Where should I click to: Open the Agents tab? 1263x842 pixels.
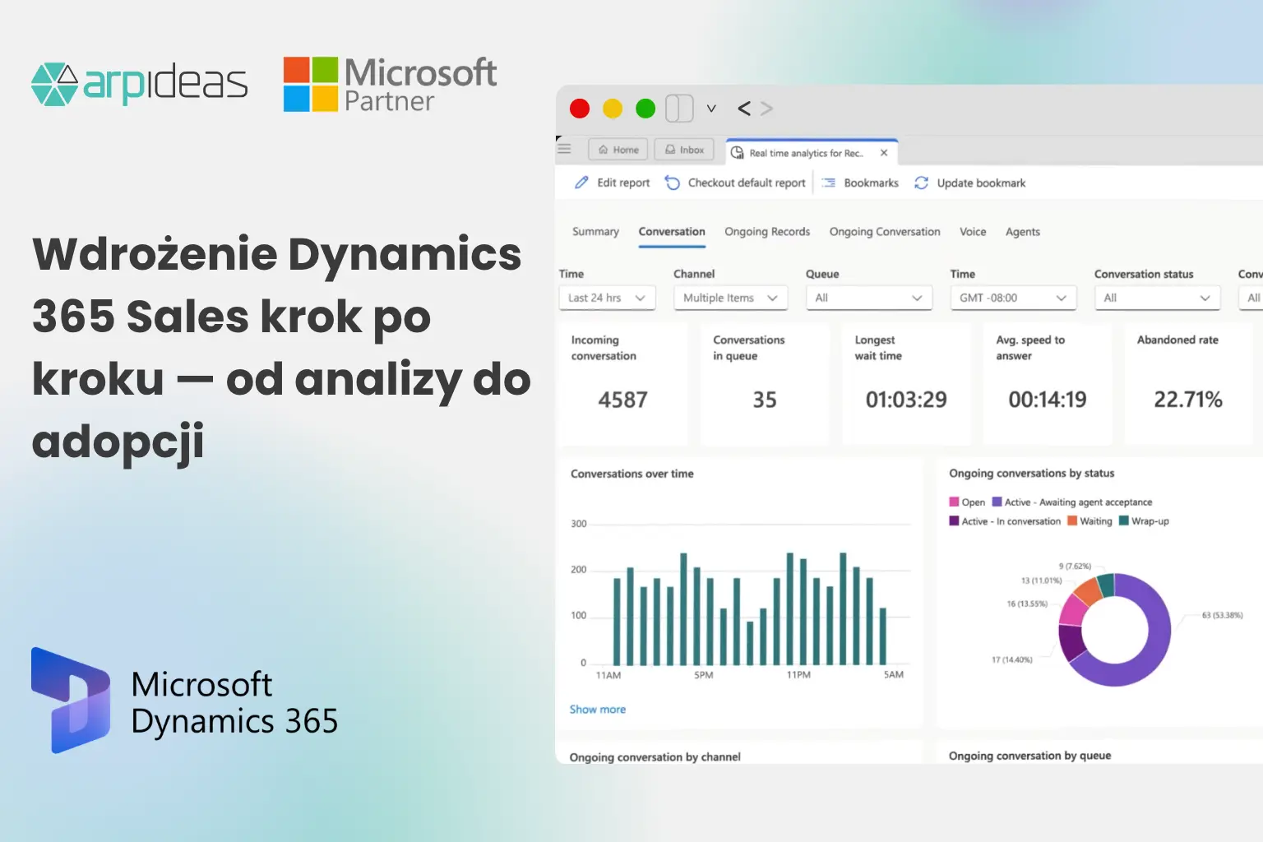point(1022,232)
